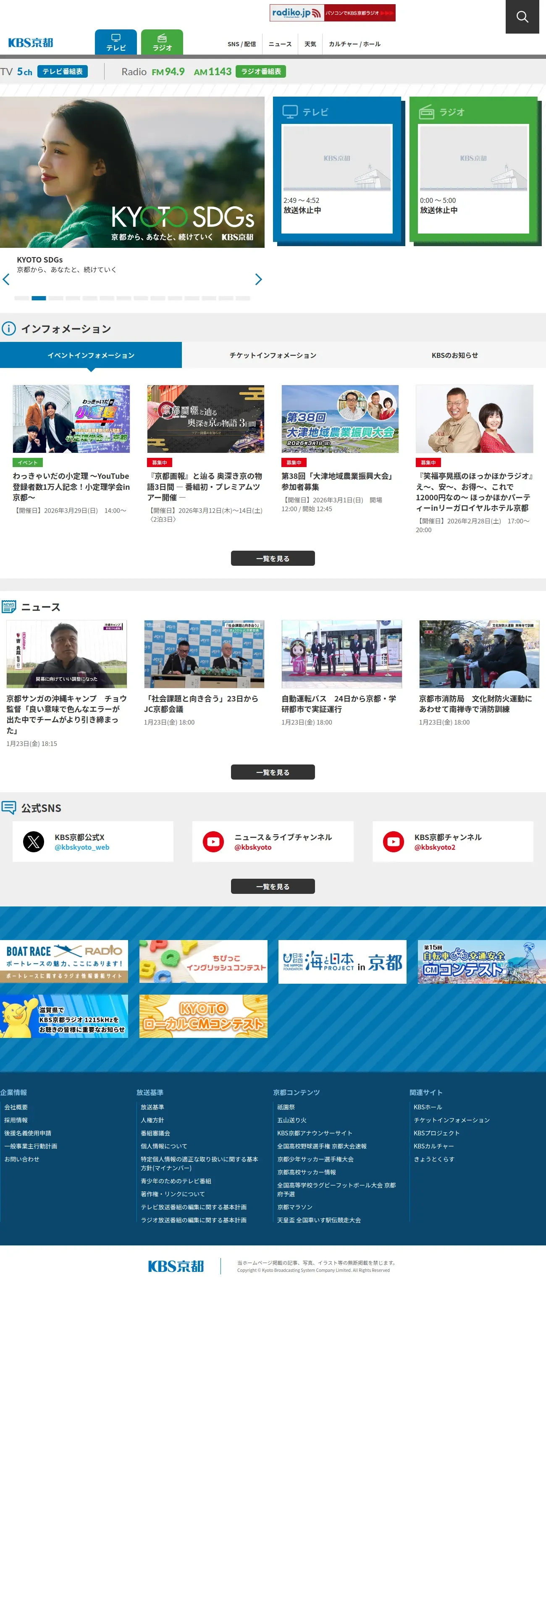Open KBS京都公式X account icon
Screen dimensions: 546x1618
[34, 842]
